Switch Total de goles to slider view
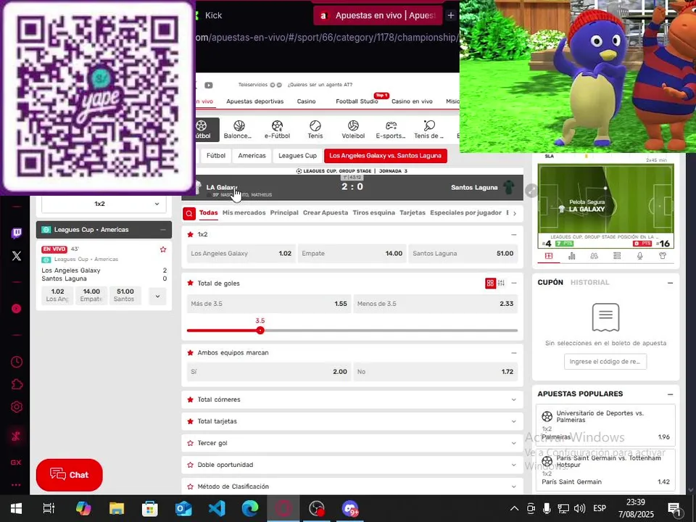Screen dimensions: 696x522 501,283
